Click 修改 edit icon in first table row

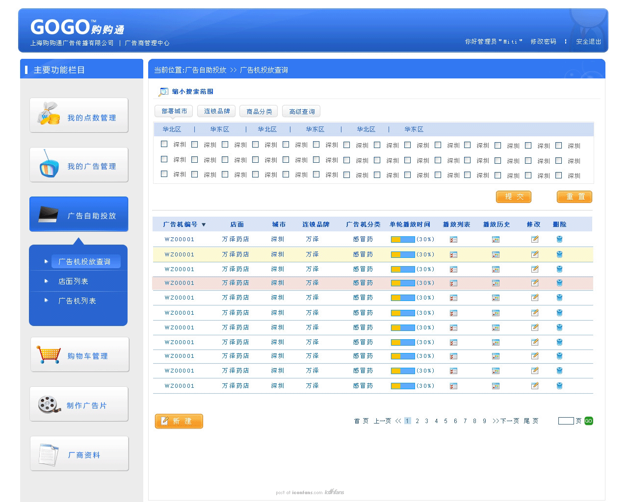[535, 239]
